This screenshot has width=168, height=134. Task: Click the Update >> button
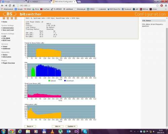(72, 126)
